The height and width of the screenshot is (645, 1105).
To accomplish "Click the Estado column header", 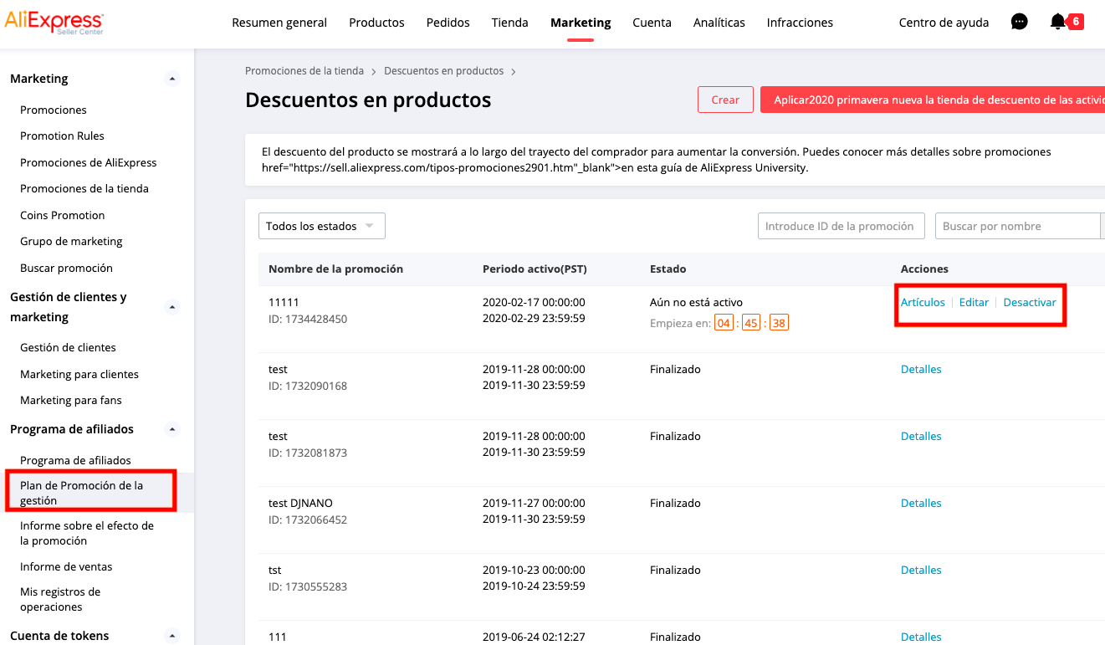I will [668, 269].
